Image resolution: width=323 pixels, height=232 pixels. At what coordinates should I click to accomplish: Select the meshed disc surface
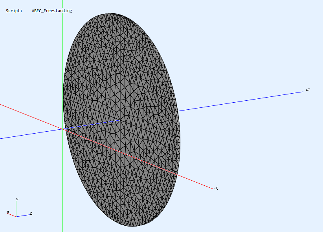pos(121,120)
